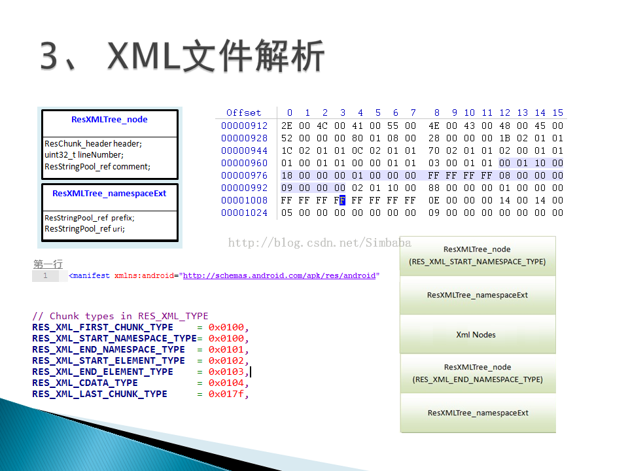Click the '// Chunk types in RES_XML_TYPE' comment
Screen dimensions: 628x471
click(120, 316)
